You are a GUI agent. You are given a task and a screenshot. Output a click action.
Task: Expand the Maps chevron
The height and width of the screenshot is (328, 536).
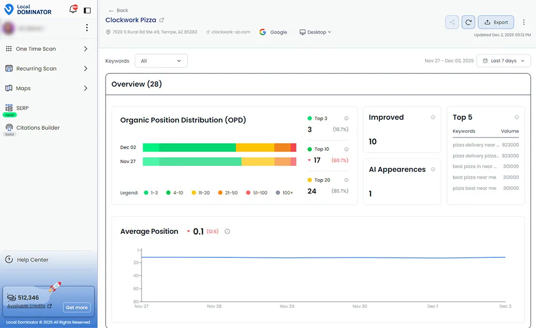(x=85, y=88)
